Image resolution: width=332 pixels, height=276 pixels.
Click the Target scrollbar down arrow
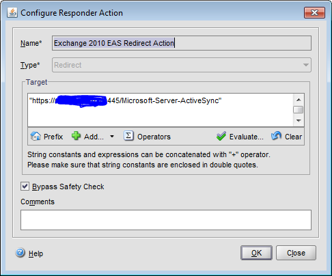point(299,121)
